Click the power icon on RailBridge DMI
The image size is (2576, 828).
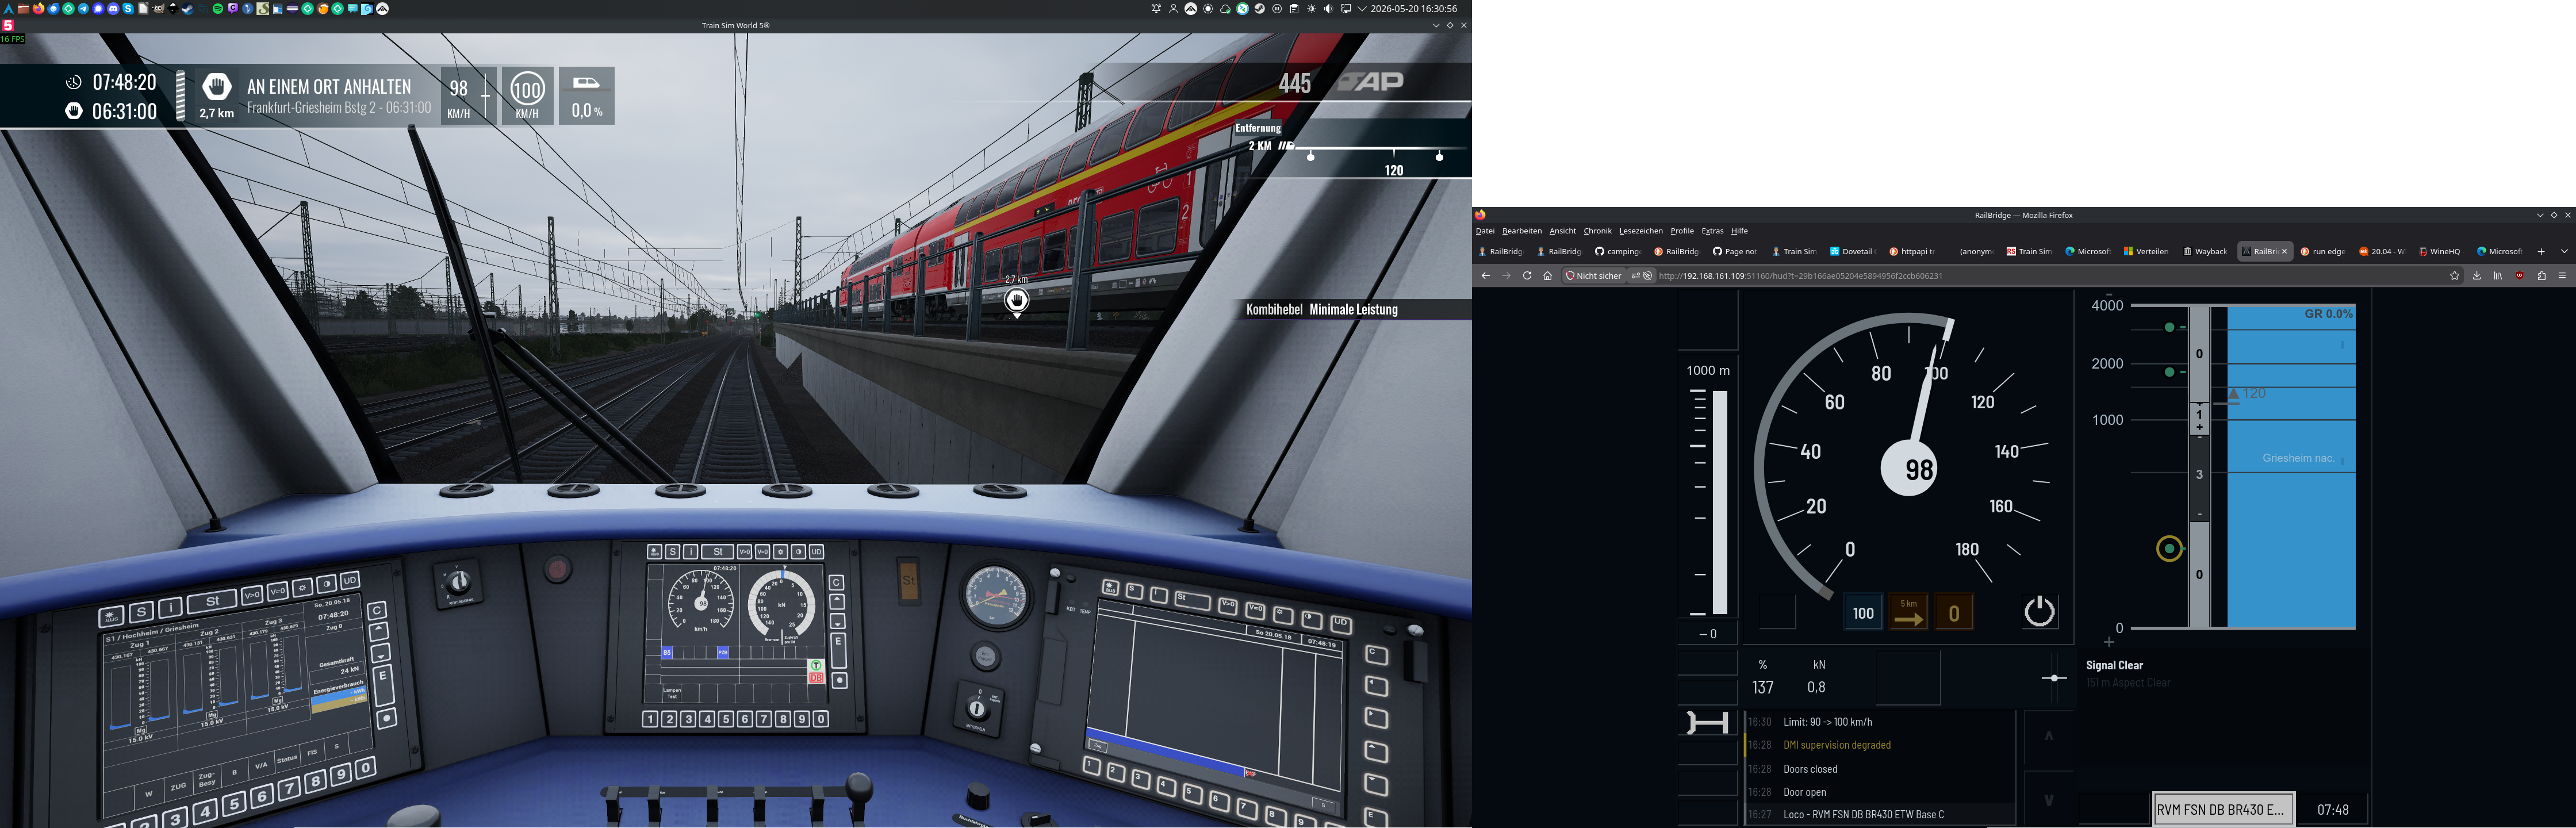[x=2040, y=611]
